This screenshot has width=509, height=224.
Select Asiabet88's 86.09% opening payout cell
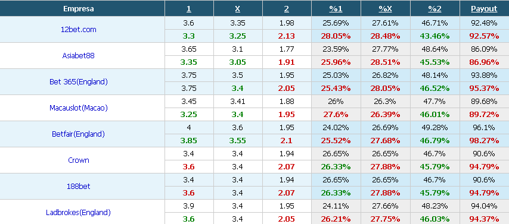[484, 49]
